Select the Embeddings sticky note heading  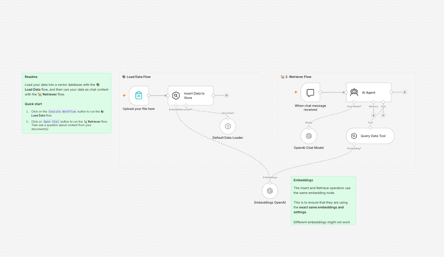point(303,180)
